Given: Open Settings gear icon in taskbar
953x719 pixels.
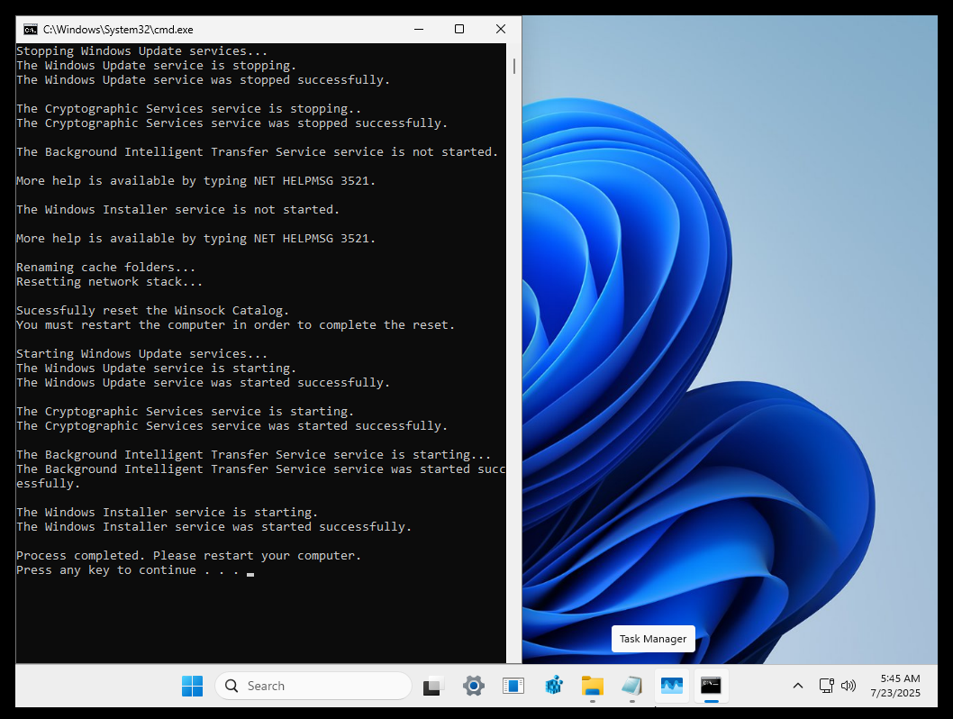Looking at the screenshot, I should click(x=474, y=686).
